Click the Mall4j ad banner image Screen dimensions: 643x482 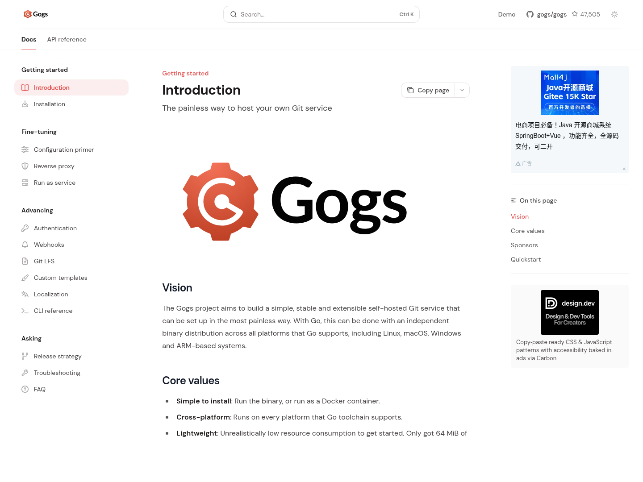coord(570,93)
